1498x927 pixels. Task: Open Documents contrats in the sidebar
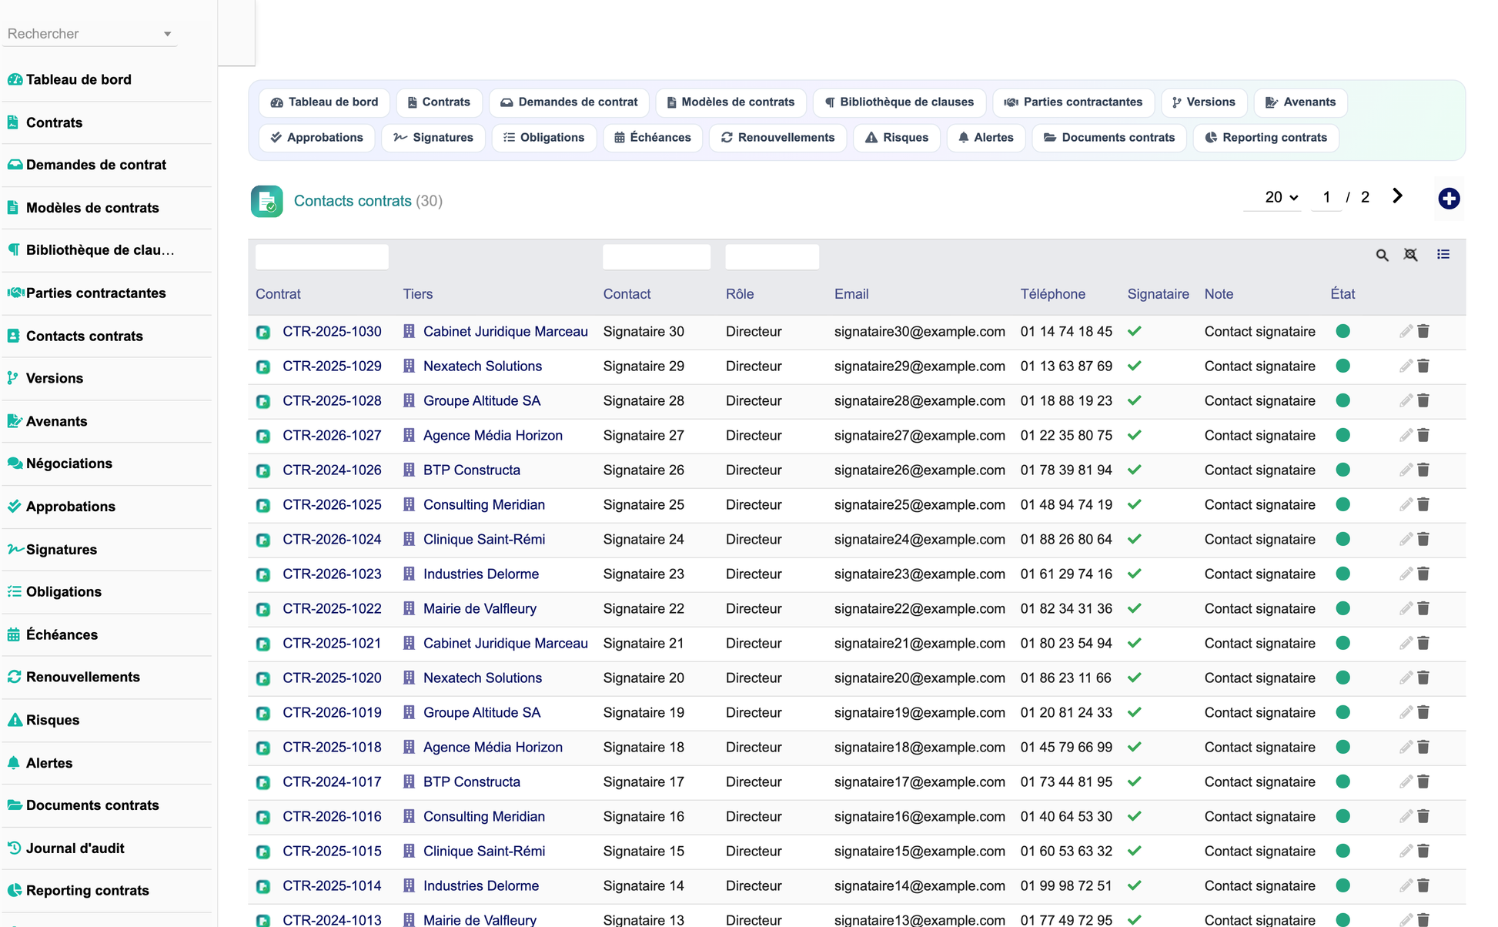click(107, 805)
